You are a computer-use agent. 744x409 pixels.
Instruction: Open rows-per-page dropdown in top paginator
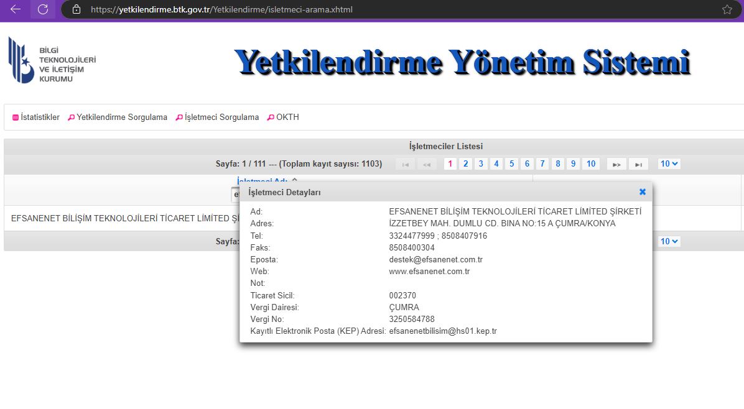tap(669, 164)
